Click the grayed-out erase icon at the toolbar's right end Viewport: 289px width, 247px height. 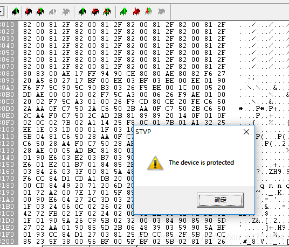[161, 12]
